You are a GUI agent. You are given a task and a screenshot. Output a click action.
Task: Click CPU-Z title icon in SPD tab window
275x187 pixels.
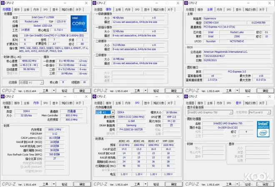[x=95, y=96]
